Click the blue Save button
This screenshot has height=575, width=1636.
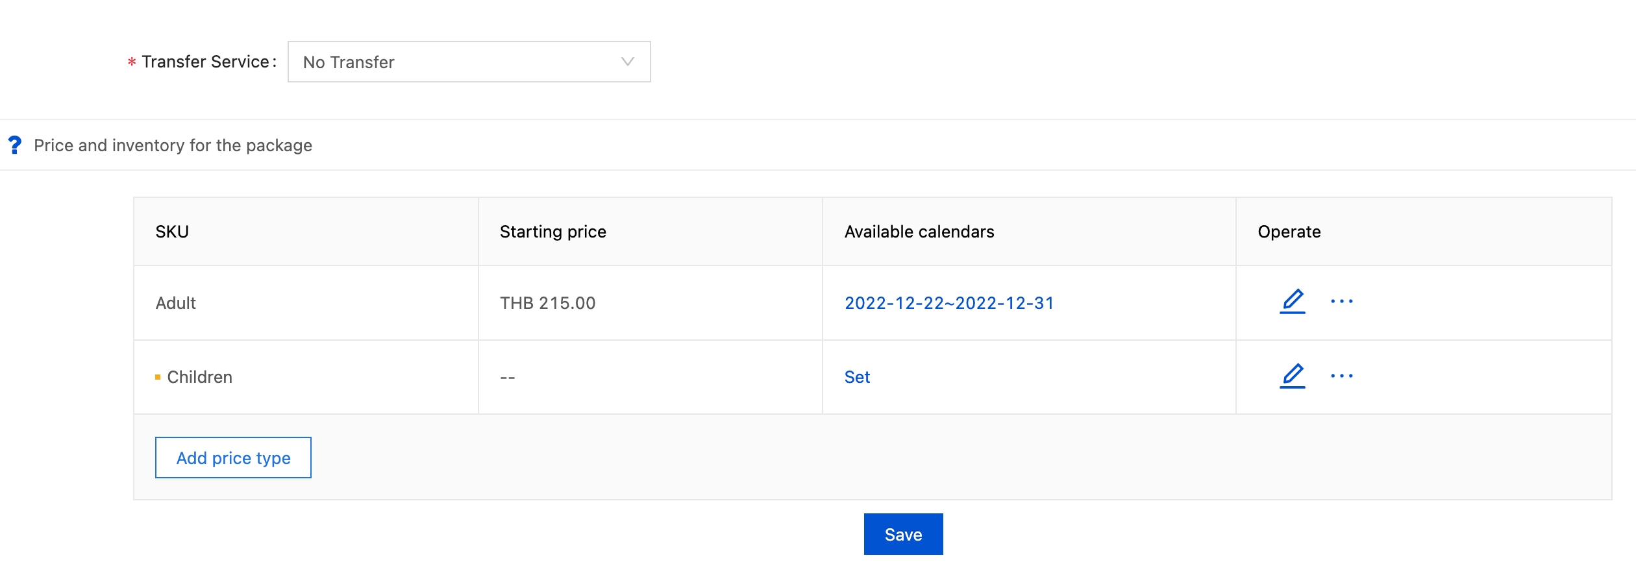[x=903, y=534]
